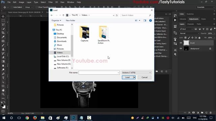Click the Load button
This screenshot has width=216, height=121.
128,77
